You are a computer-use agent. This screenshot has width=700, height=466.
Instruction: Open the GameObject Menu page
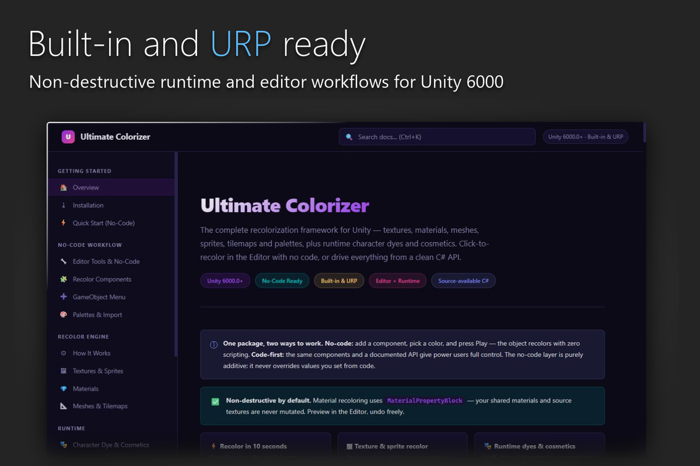click(x=111, y=297)
